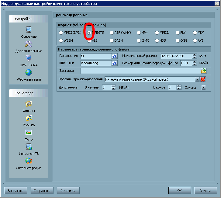
Task: Select the Фильмы transcoder icon
Action: click(x=29, y=104)
